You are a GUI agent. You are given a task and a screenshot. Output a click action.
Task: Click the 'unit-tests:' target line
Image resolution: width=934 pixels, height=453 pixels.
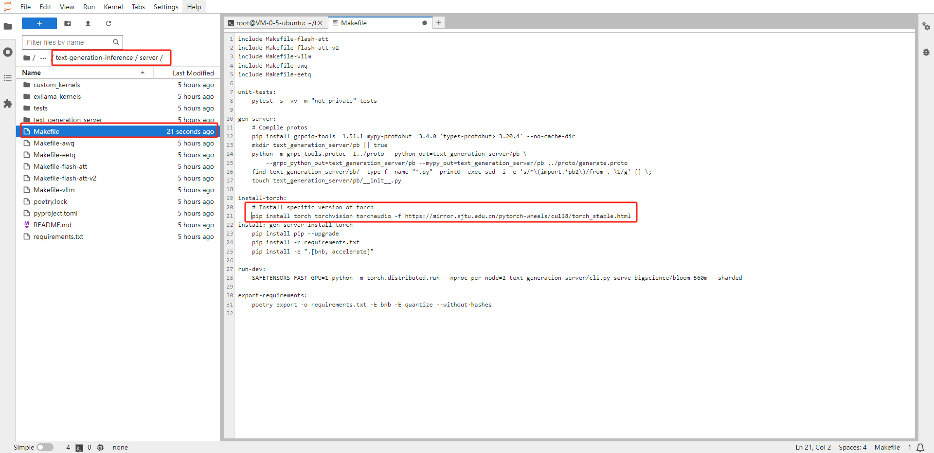[x=257, y=92]
